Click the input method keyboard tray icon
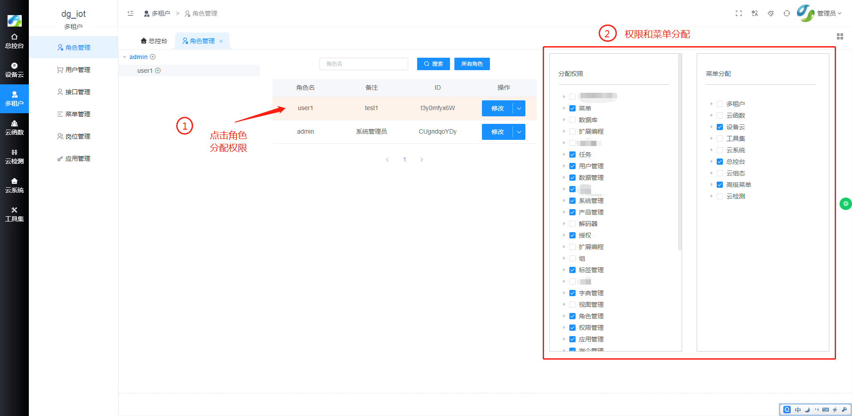This screenshot has height=416, width=852. [x=825, y=410]
